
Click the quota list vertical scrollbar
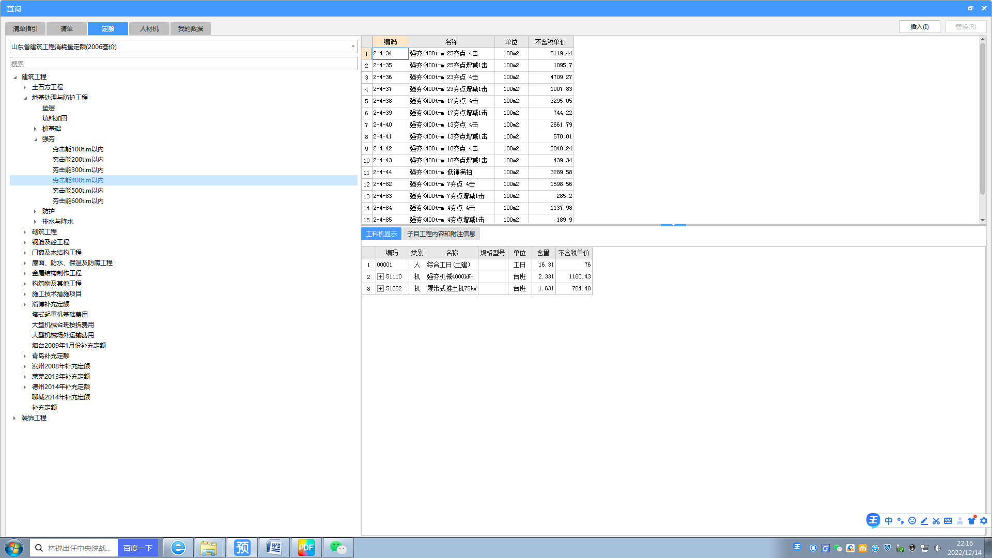point(983,119)
